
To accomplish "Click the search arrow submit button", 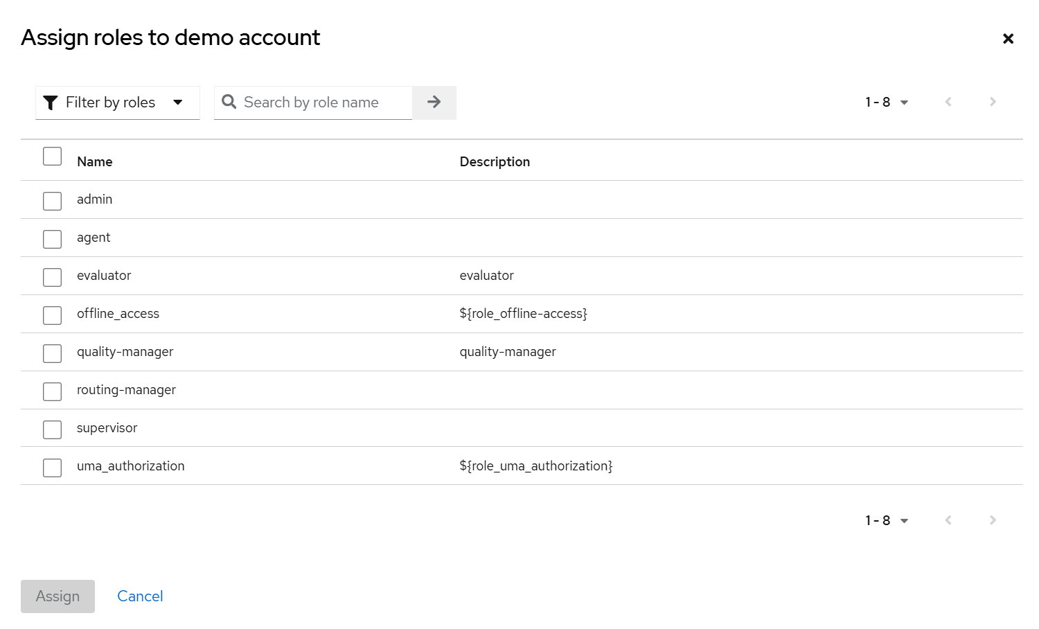I will pos(434,103).
